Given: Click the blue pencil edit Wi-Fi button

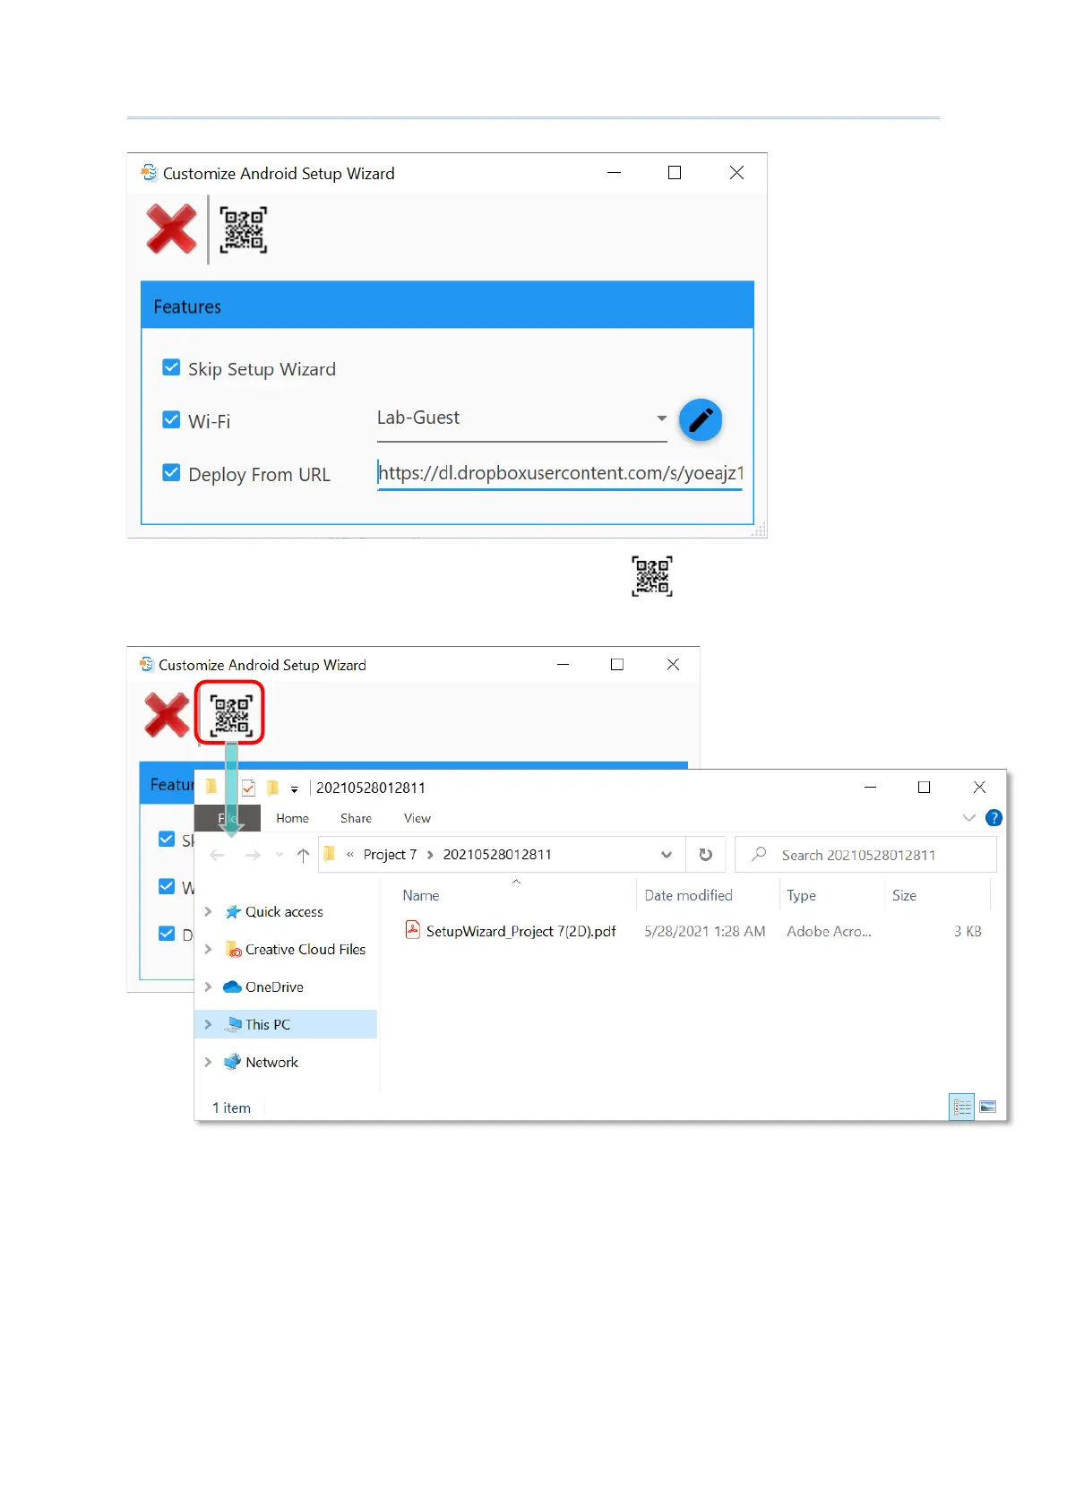Looking at the screenshot, I should (701, 419).
